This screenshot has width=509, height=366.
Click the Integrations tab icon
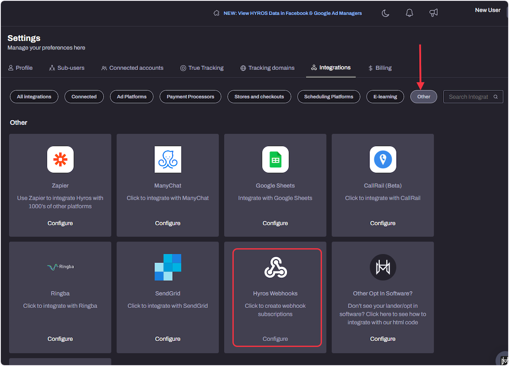314,68
